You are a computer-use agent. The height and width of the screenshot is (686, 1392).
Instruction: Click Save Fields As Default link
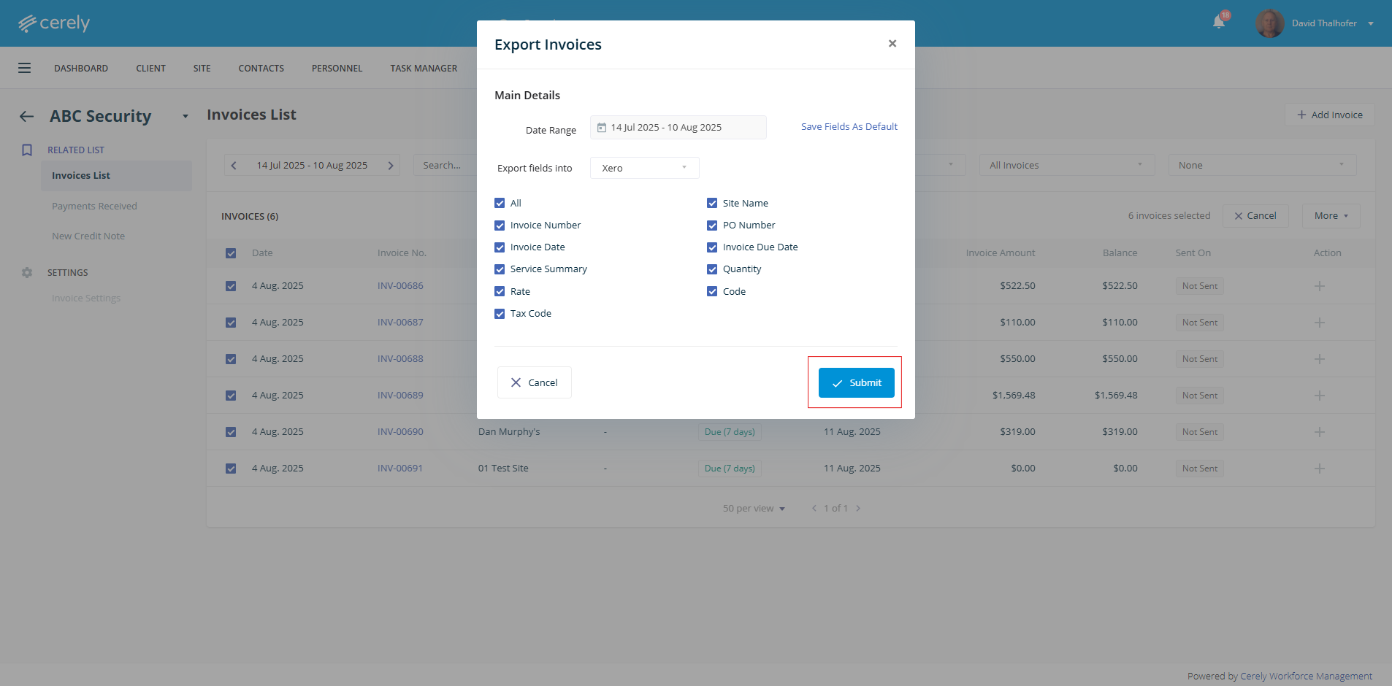coord(849,127)
